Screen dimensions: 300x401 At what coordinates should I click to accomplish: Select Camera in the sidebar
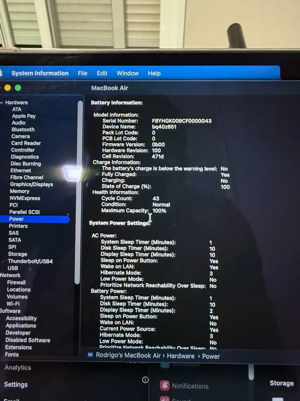tap(20, 136)
